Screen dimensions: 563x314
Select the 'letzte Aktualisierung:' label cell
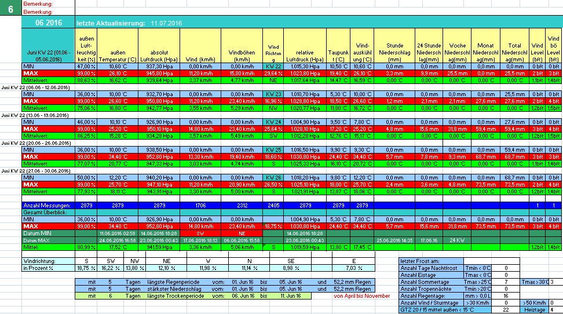[111, 23]
